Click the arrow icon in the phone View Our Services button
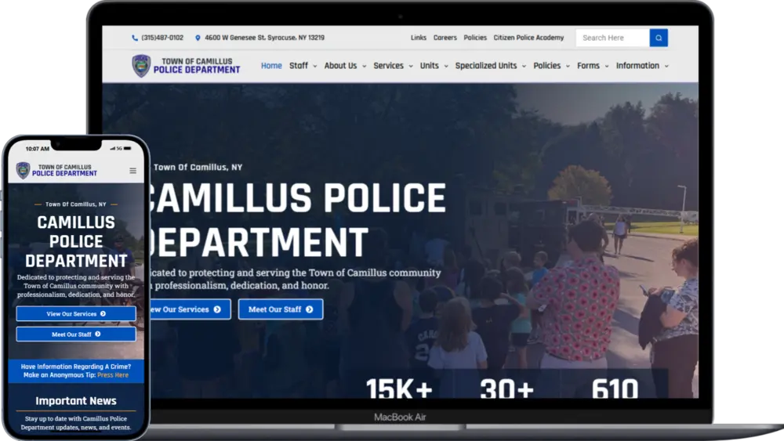Image resolution: width=784 pixels, height=441 pixels. point(103,313)
